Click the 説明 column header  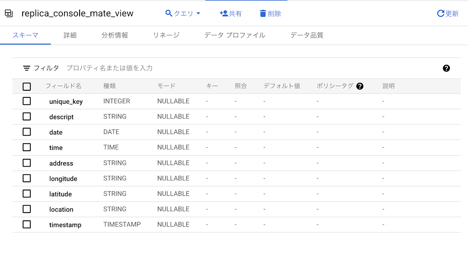tap(389, 86)
